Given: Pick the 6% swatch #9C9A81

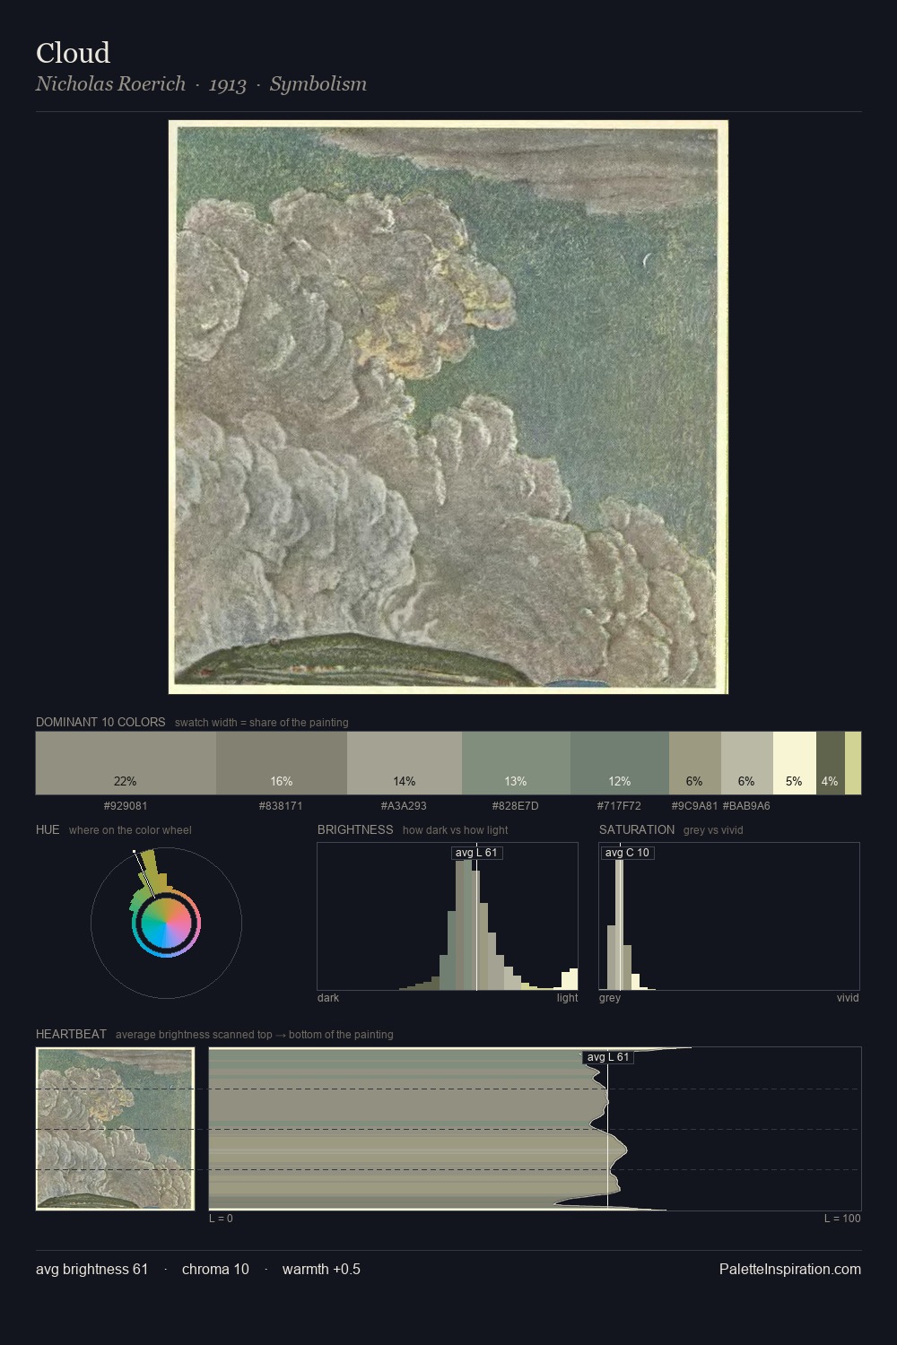Looking at the screenshot, I should [x=695, y=763].
